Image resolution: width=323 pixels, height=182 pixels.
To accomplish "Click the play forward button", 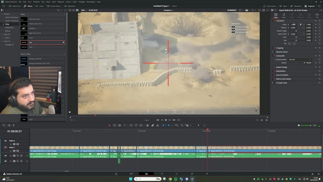I will pyautogui.click(x=170, y=120).
